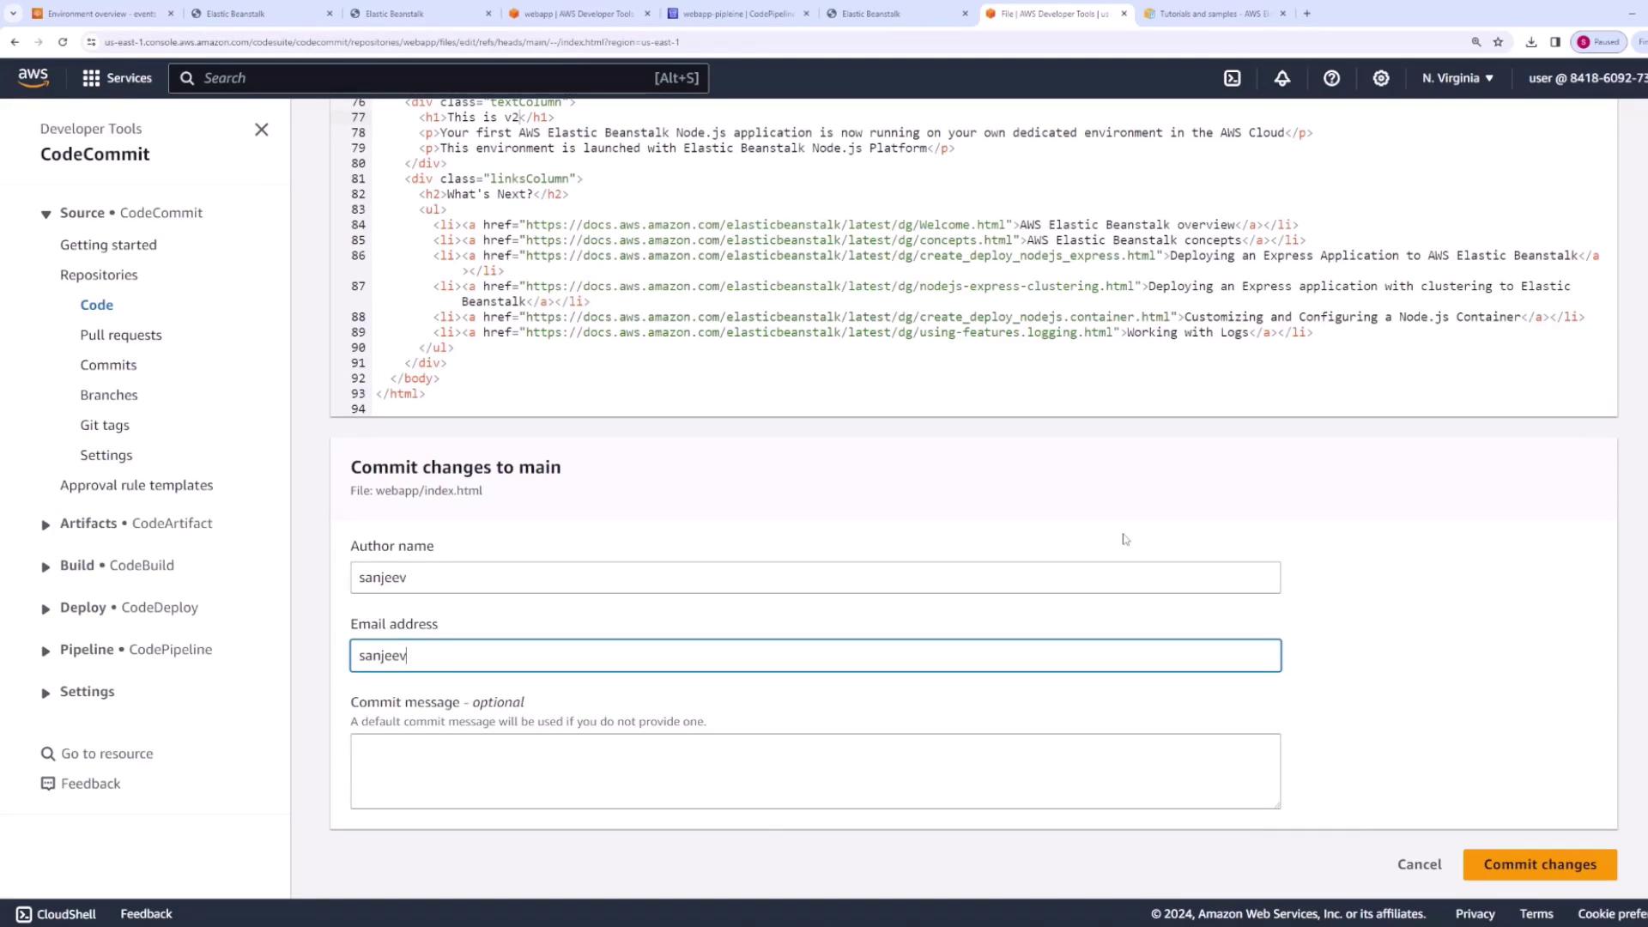
Task: Open the Services grid menu icon
Action: click(x=91, y=78)
